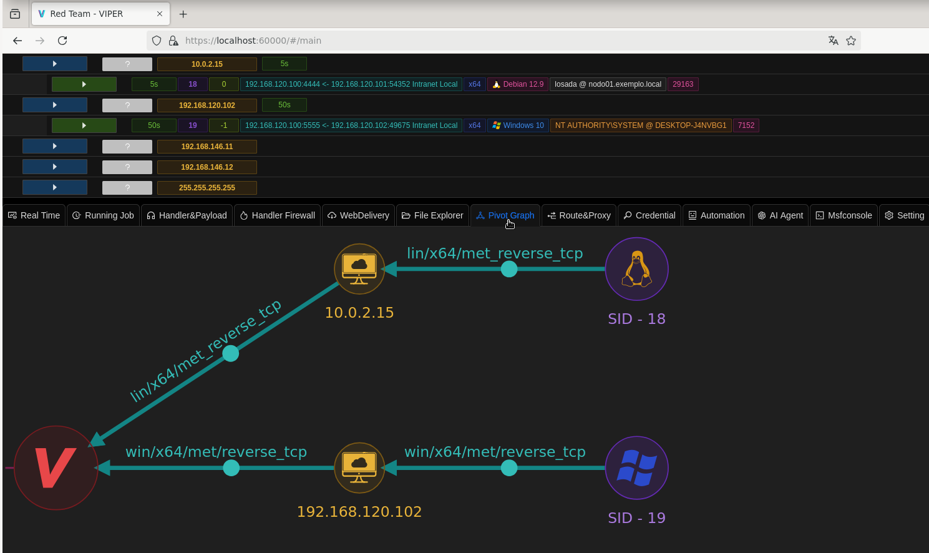Image resolution: width=929 pixels, height=553 pixels.
Task: Open the WebDelivery tab
Action: click(x=358, y=215)
